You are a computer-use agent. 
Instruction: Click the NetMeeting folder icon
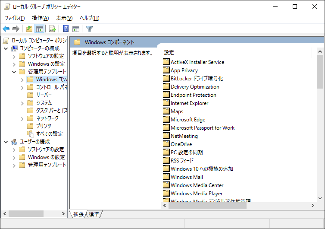[x=166, y=136]
